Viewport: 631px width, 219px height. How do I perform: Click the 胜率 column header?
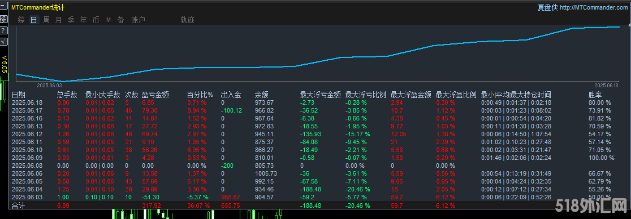(x=595, y=95)
